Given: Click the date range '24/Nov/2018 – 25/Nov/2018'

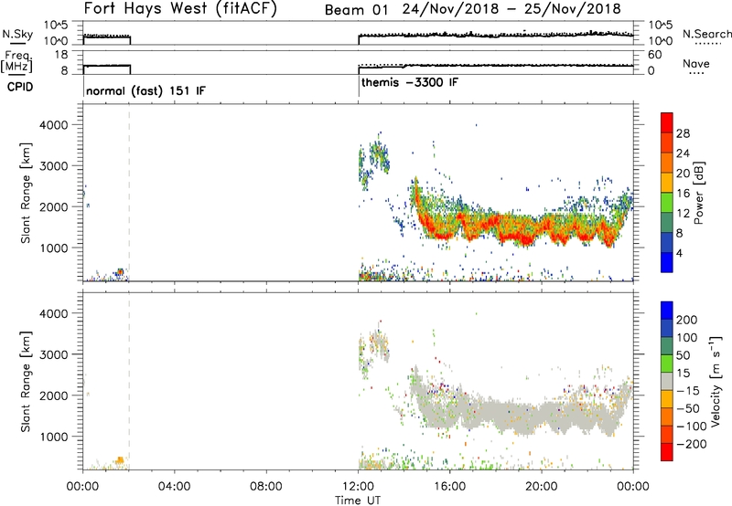Looking at the screenshot, I should click(x=511, y=9).
